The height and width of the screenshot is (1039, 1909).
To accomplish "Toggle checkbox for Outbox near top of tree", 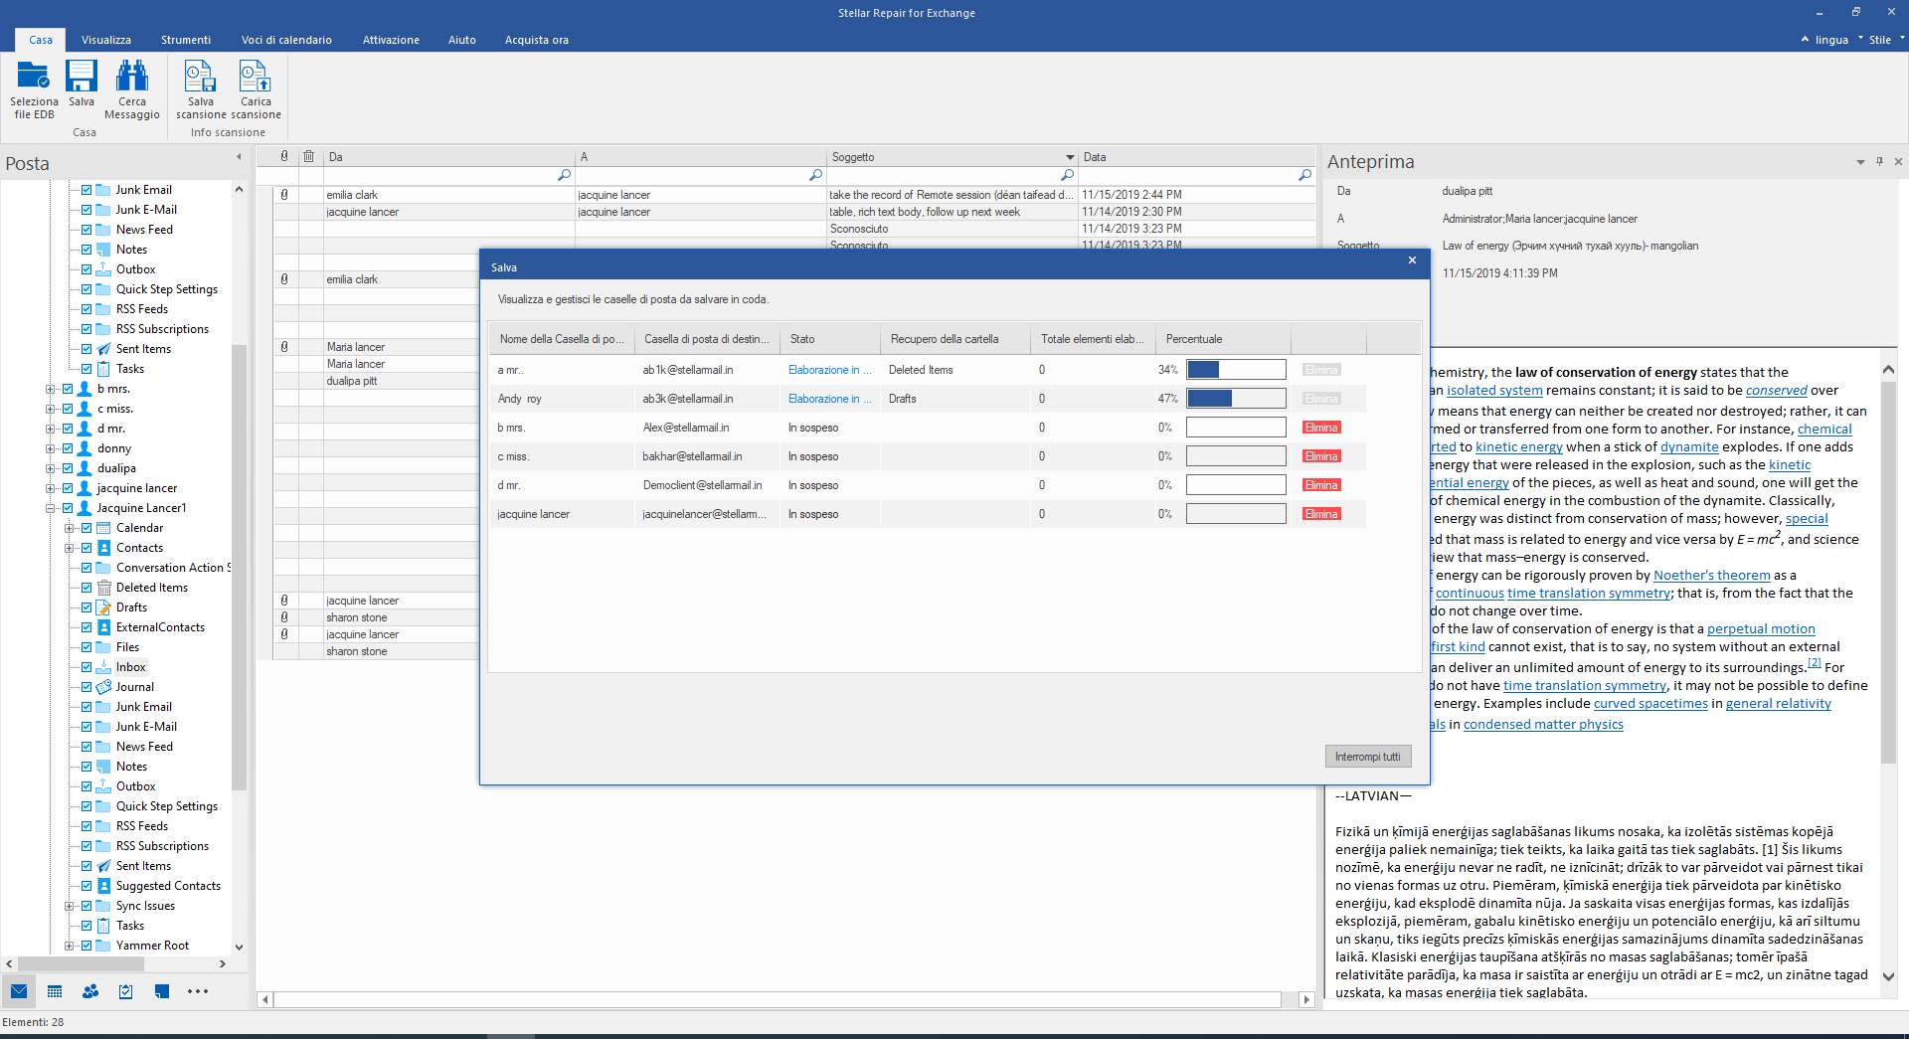I will click(x=87, y=269).
